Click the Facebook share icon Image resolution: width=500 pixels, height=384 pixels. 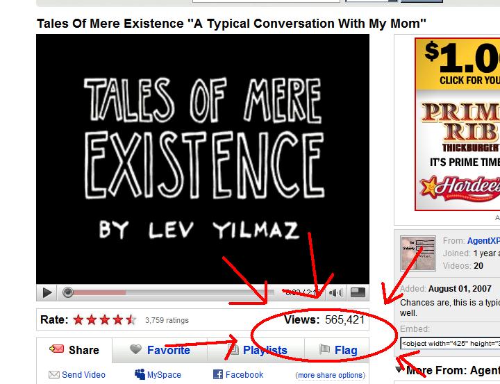pos(218,374)
